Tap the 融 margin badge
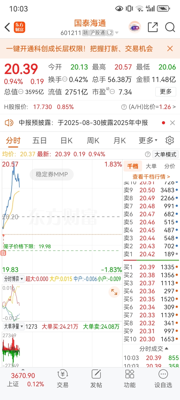The image size is (180, 400). pos(85,33)
